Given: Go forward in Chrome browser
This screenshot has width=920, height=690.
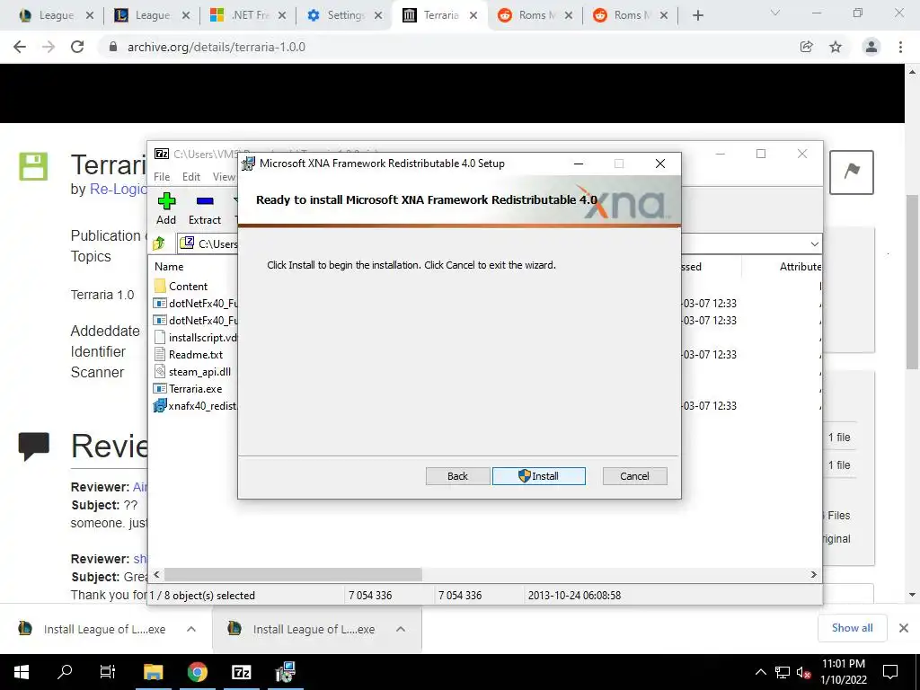Looking at the screenshot, I should pos(49,47).
